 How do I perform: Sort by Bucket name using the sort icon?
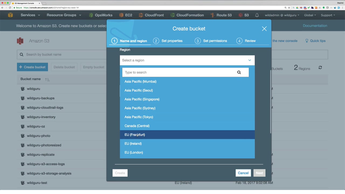(47, 79)
